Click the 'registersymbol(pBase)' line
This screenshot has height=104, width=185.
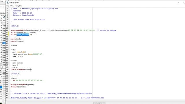point(21,69)
